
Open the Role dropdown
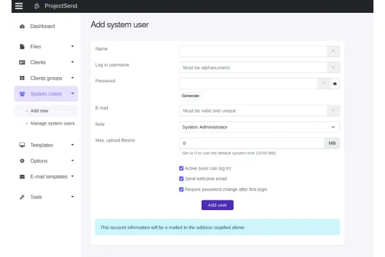click(x=259, y=127)
